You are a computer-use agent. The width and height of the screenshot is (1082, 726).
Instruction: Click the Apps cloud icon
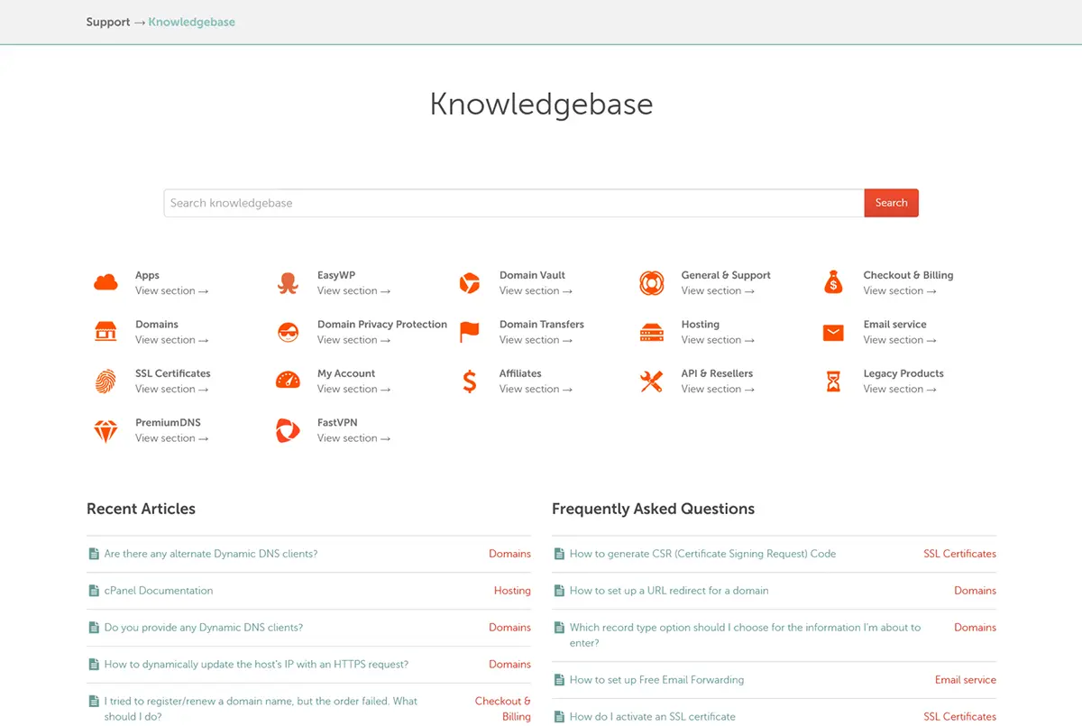(x=105, y=281)
